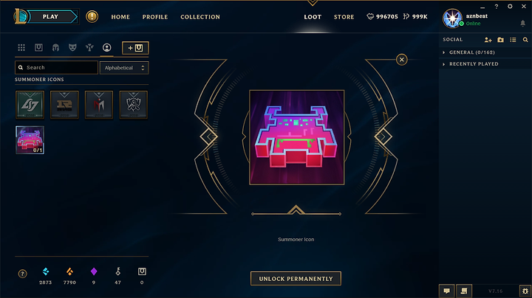The image size is (532, 298).
Task: Filter loot by ward skins icon
Action: tap(89, 47)
